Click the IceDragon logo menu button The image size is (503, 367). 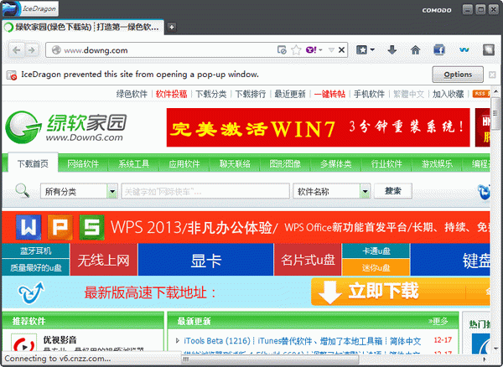[30, 8]
